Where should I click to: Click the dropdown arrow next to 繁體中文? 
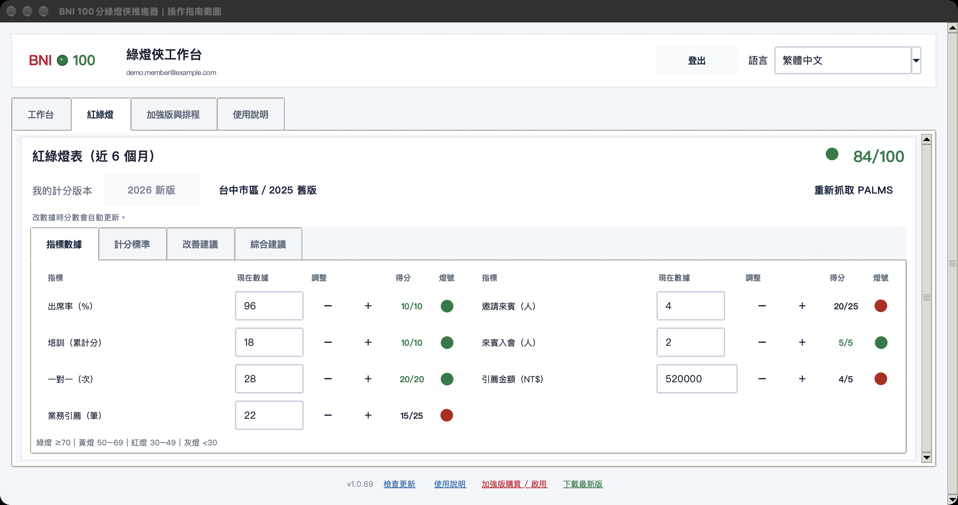coord(916,60)
